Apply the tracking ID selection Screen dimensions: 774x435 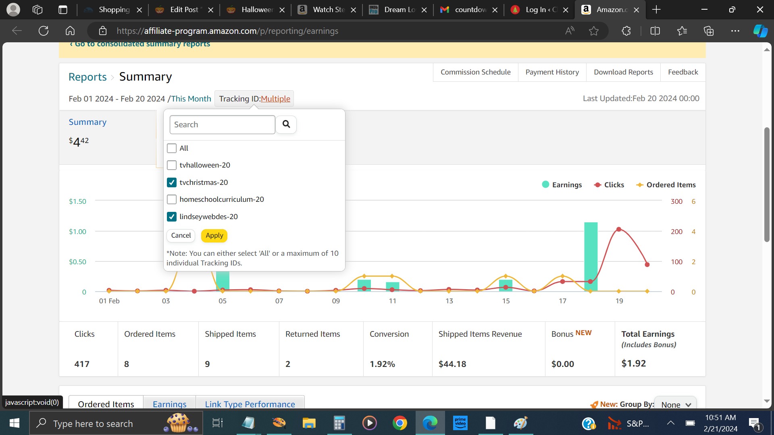214,235
